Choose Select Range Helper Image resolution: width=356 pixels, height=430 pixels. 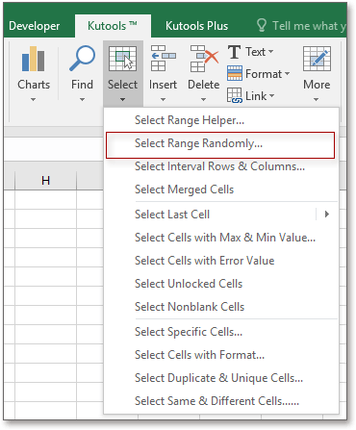pyautogui.click(x=221, y=120)
